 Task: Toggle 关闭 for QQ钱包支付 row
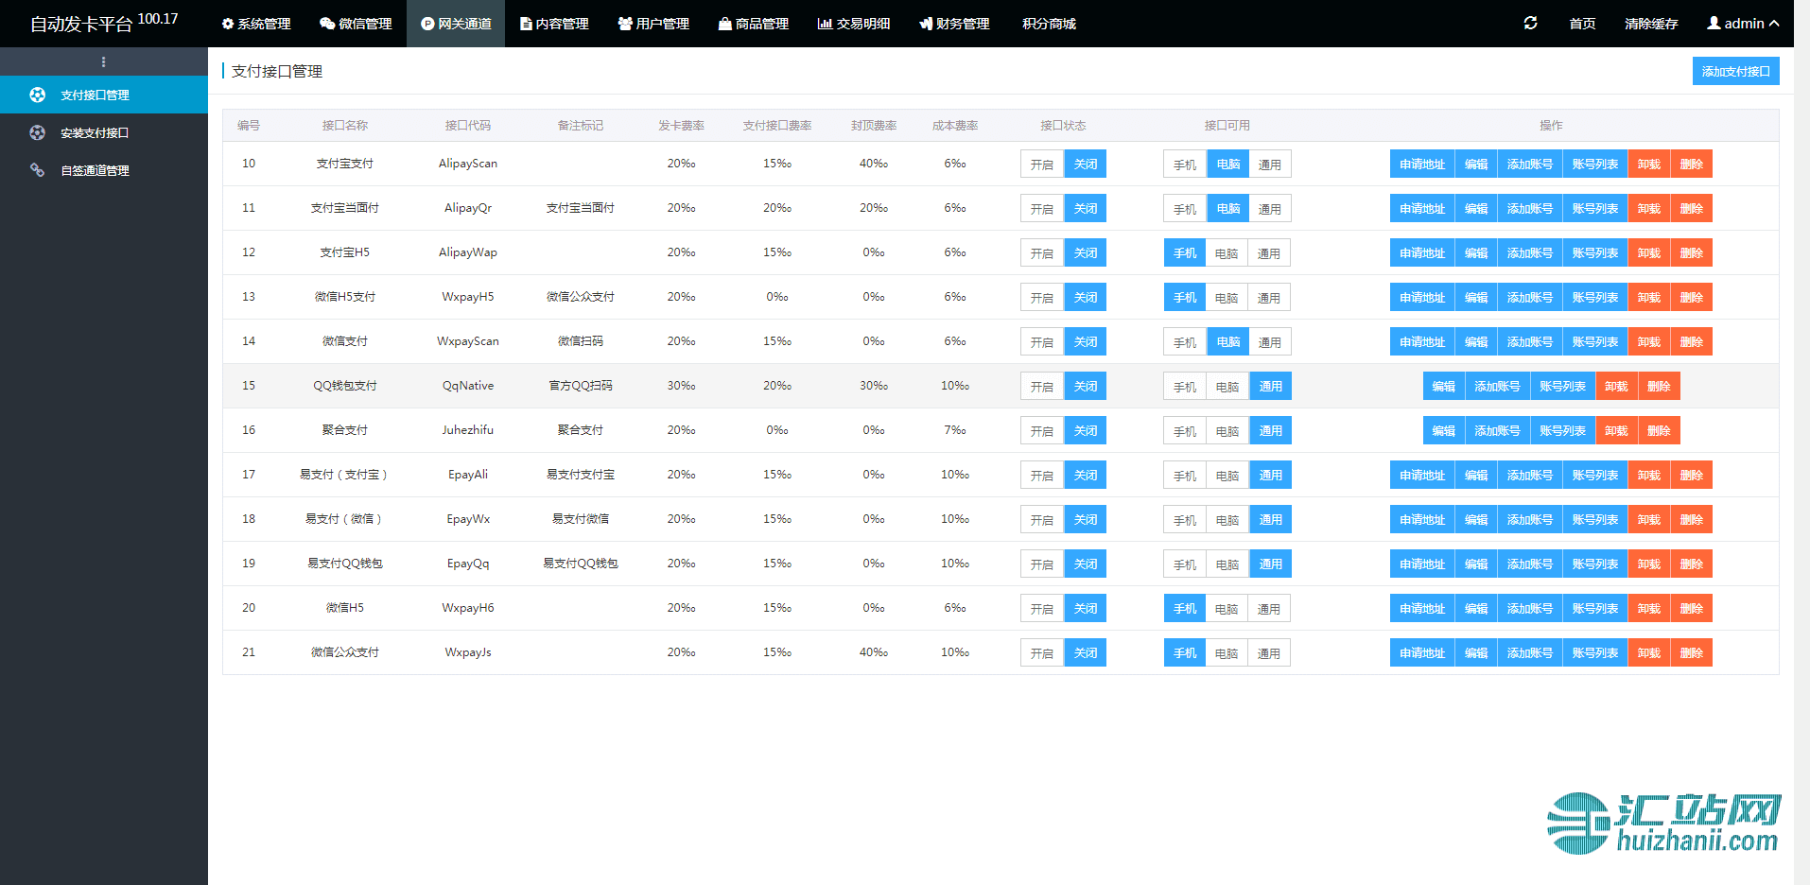pos(1086,387)
